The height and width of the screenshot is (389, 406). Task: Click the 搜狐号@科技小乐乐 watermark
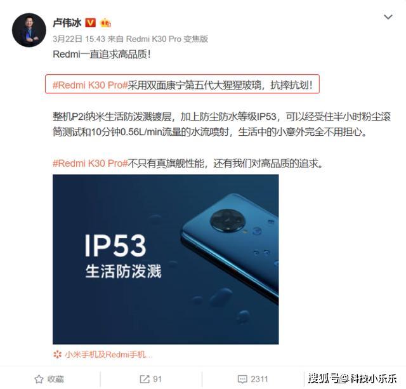tap(353, 378)
